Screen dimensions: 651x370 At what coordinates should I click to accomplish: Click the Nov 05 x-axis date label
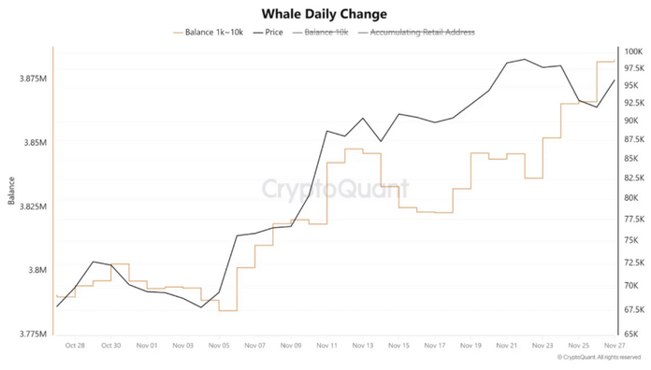pyautogui.click(x=219, y=345)
